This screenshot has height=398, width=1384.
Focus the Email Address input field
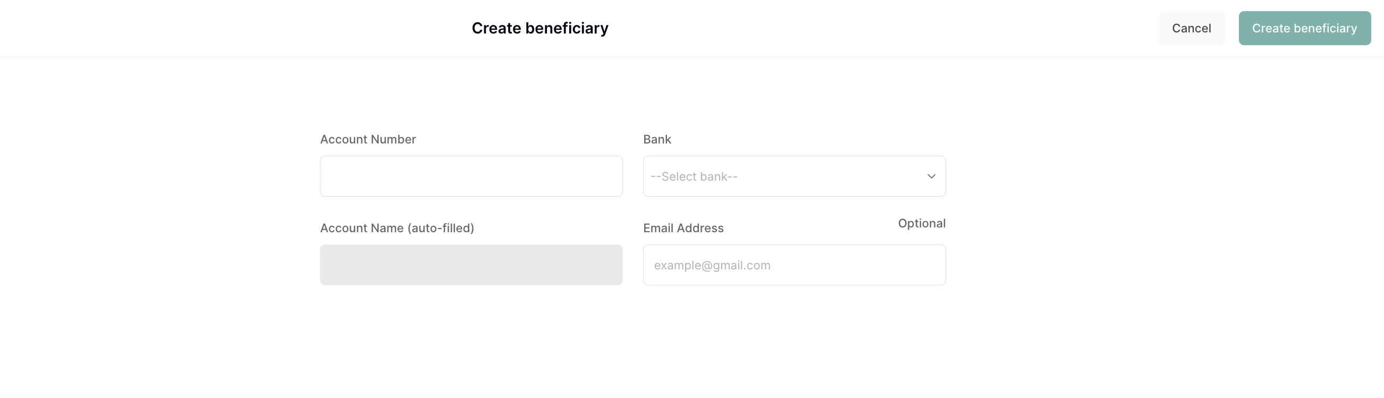pos(794,265)
